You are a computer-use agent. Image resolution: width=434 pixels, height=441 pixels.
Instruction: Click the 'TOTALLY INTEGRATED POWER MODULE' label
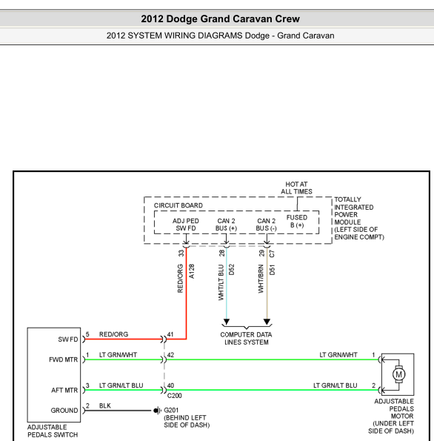pos(353,210)
